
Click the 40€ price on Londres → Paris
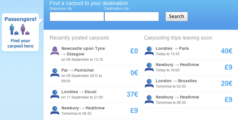[x=226, y=51]
